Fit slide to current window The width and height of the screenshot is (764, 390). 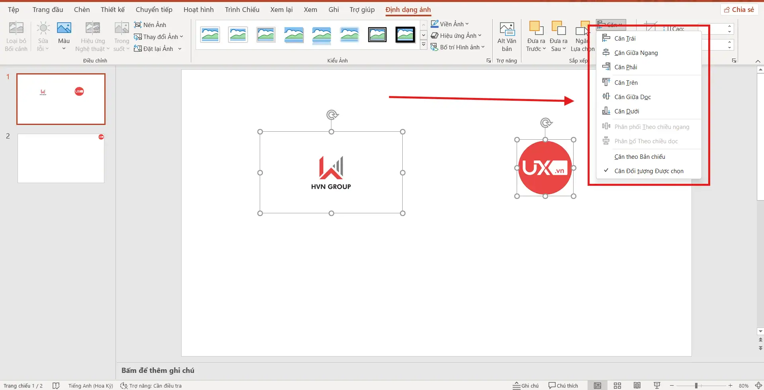click(758, 386)
